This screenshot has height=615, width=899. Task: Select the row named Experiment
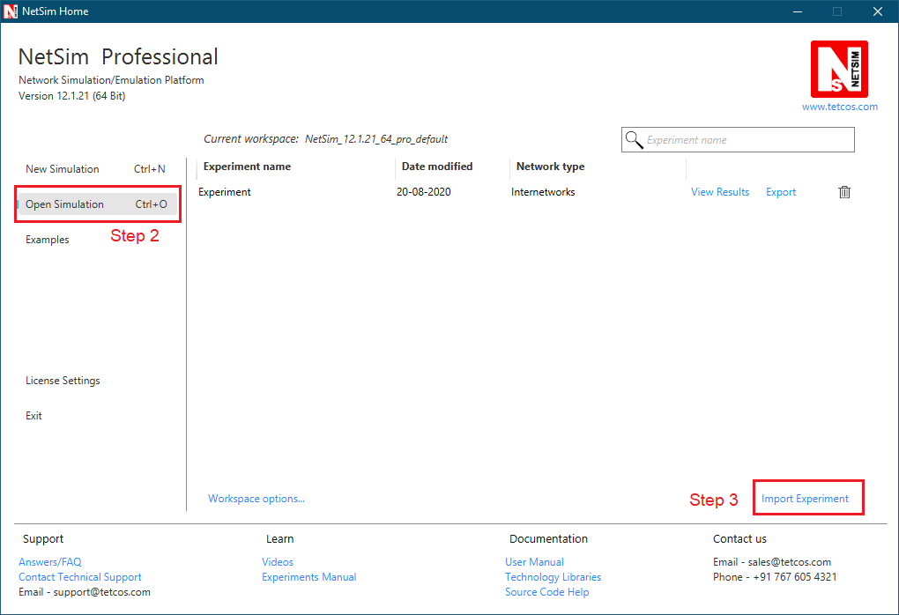[224, 192]
